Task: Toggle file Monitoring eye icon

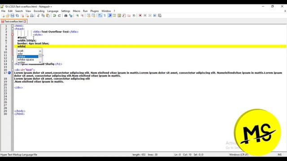Action: tap(134, 16)
